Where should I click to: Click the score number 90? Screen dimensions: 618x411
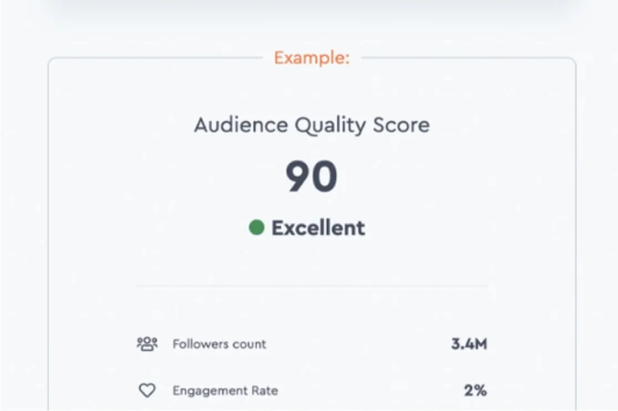[x=311, y=177]
